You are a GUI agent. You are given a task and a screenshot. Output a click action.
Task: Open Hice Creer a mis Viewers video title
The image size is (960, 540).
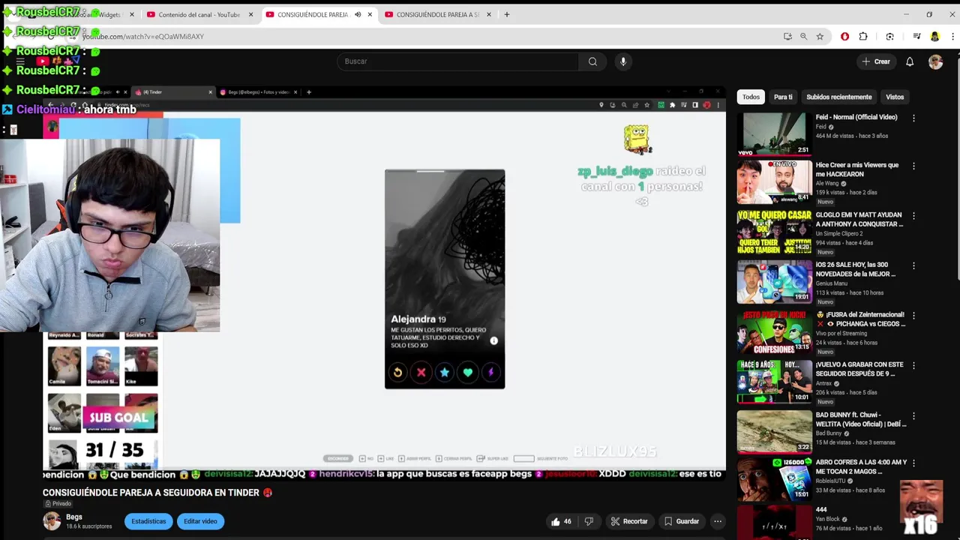(x=857, y=169)
